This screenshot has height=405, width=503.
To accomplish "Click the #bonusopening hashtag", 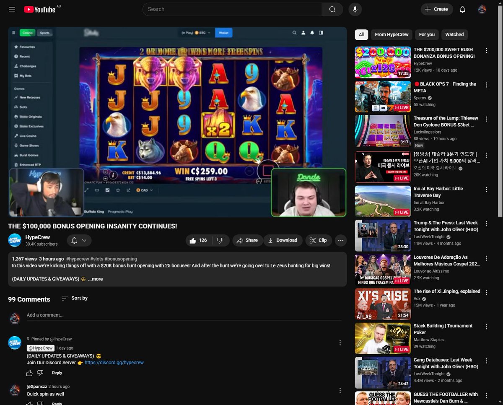I will coord(121,259).
